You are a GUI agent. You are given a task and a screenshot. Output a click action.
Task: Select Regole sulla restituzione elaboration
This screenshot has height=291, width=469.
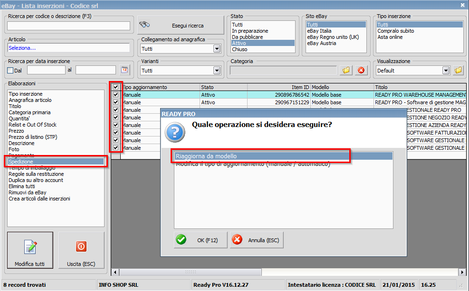tap(36, 174)
